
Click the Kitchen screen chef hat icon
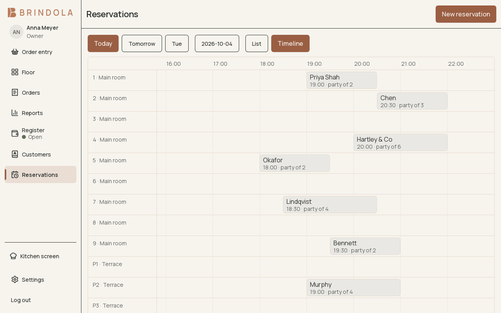pyautogui.click(x=13, y=256)
